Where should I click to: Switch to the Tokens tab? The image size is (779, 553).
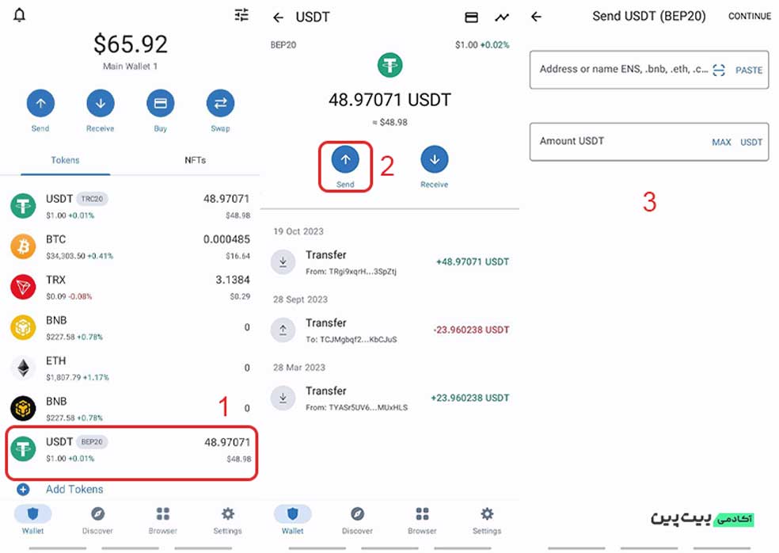click(x=65, y=160)
